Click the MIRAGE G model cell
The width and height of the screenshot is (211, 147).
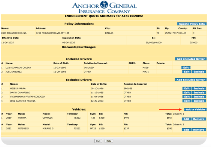(x=48, y=128)
